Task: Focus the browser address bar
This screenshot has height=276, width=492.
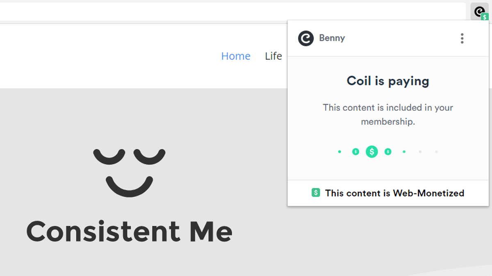Action: point(230,11)
